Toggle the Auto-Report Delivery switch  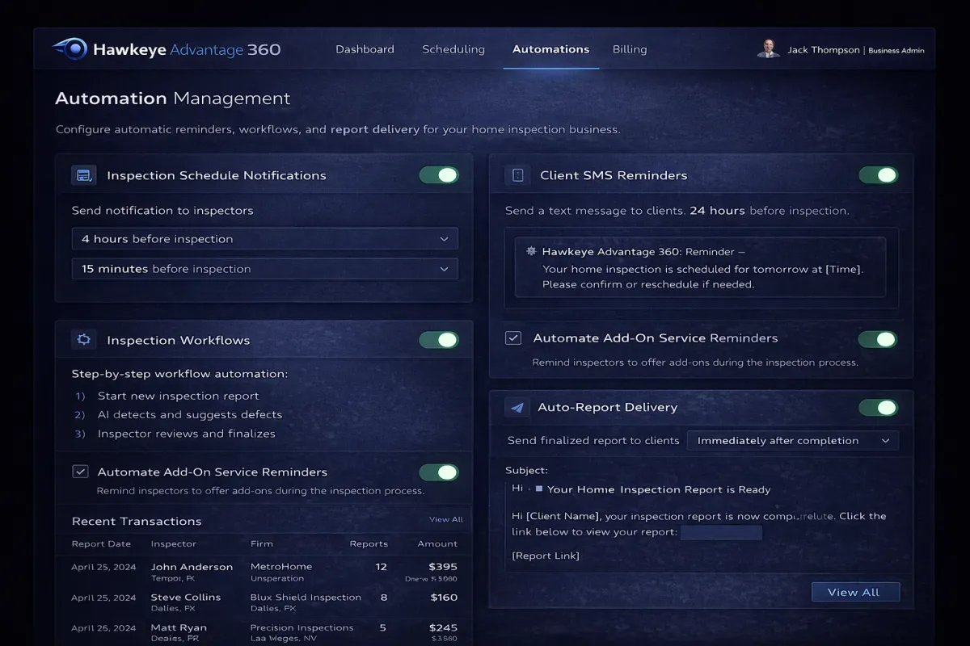click(878, 408)
